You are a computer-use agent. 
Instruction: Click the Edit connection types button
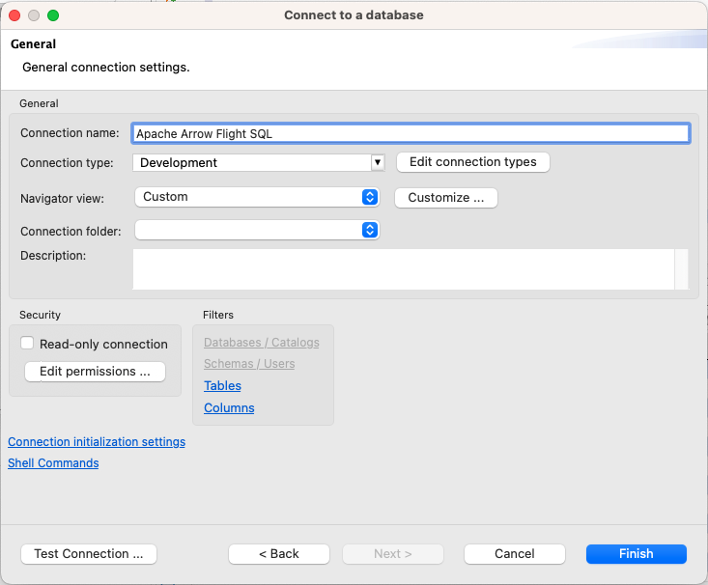pyautogui.click(x=472, y=162)
